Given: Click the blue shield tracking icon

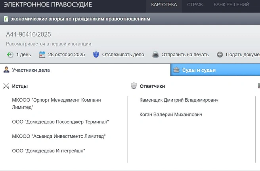Looking at the screenshot, I should pyautogui.click(x=96, y=55).
